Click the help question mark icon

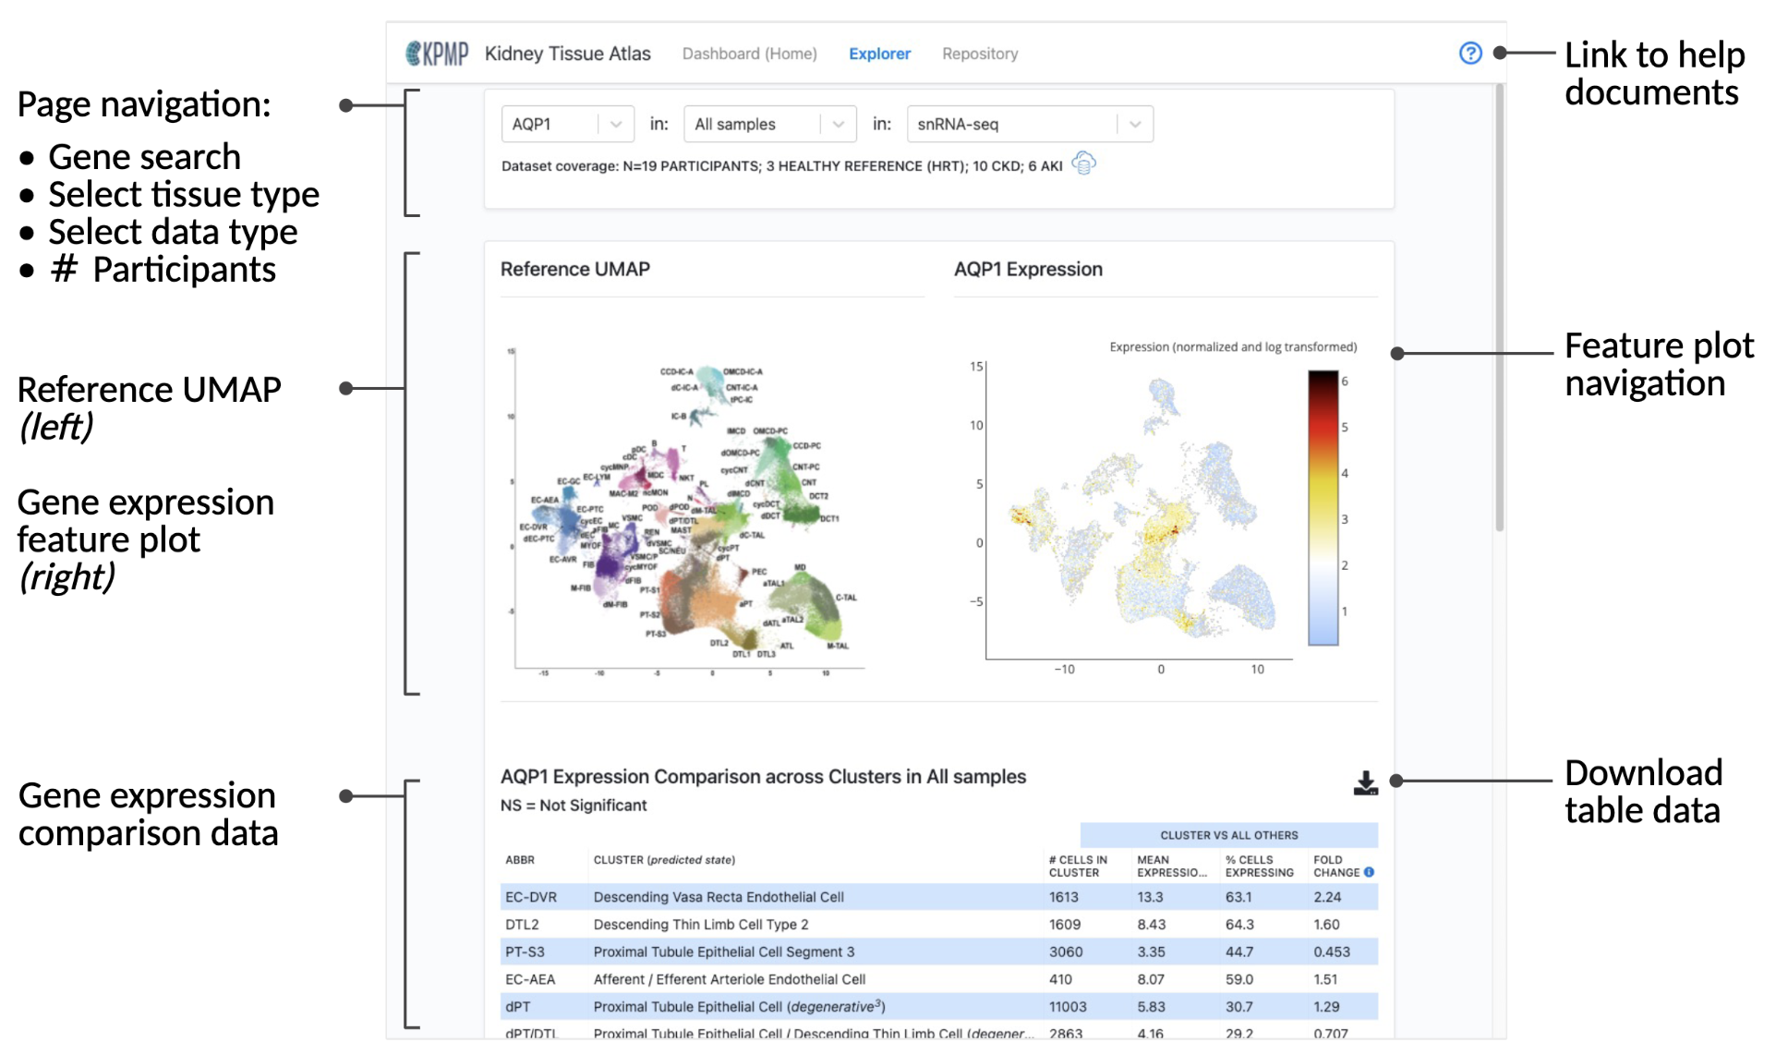(x=1469, y=54)
